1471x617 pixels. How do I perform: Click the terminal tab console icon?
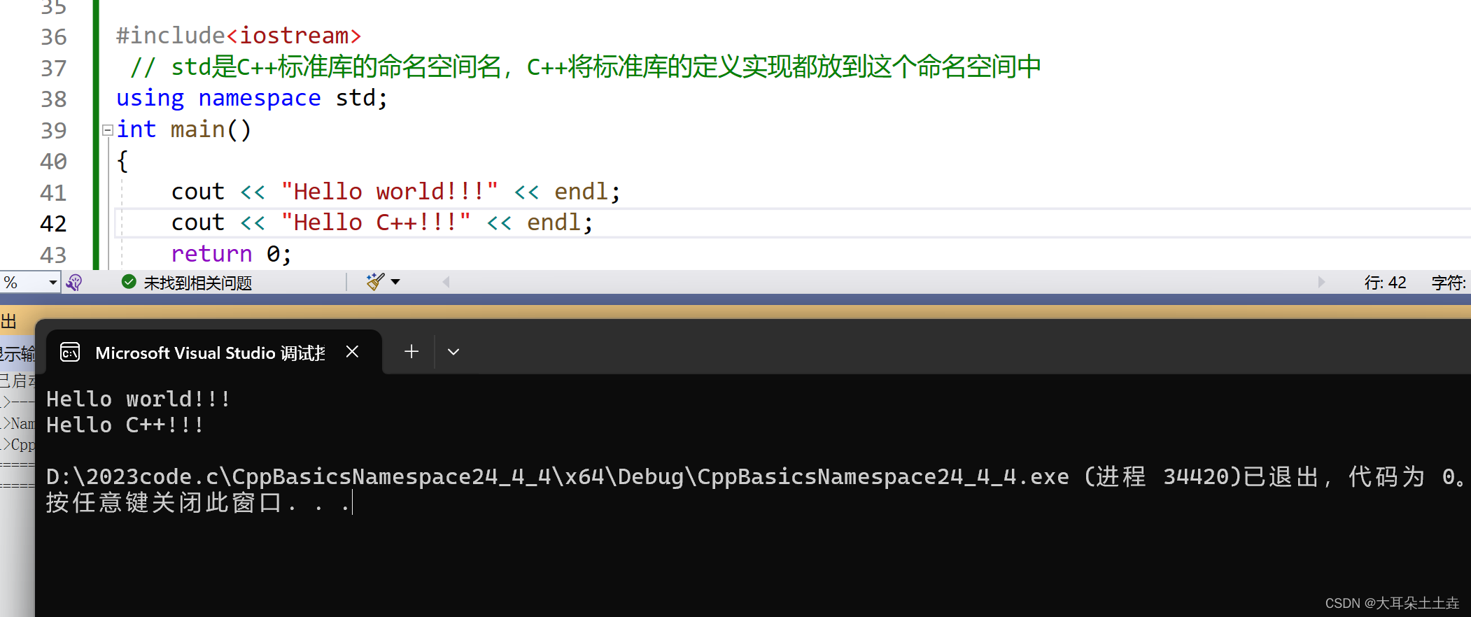pyautogui.click(x=70, y=352)
